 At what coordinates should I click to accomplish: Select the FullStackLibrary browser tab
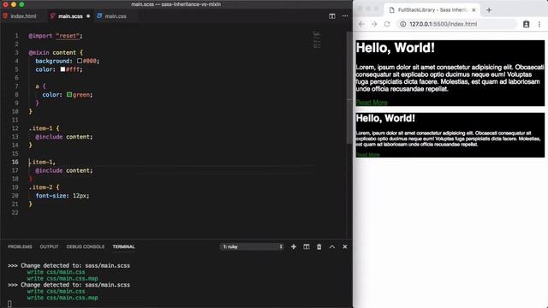[432, 10]
